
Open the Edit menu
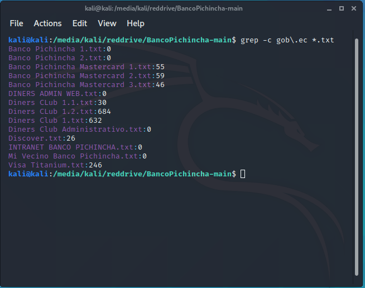pos(80,23)
